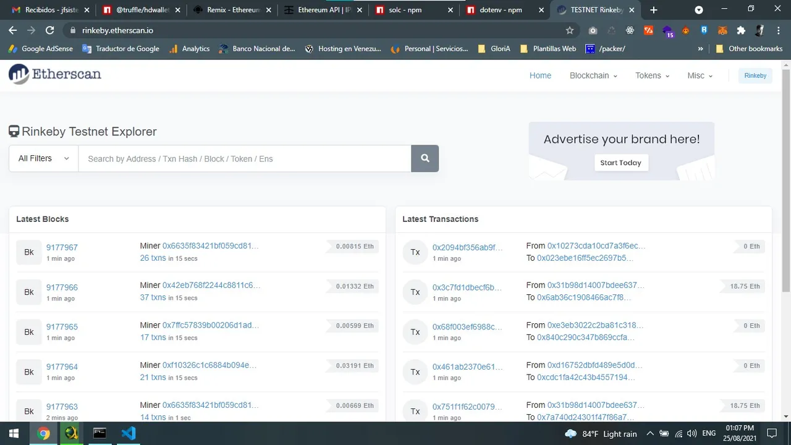Click the Home navigation link
This screenshot has width=791, height=445.
pyautogui.click(x=540, y=75)
